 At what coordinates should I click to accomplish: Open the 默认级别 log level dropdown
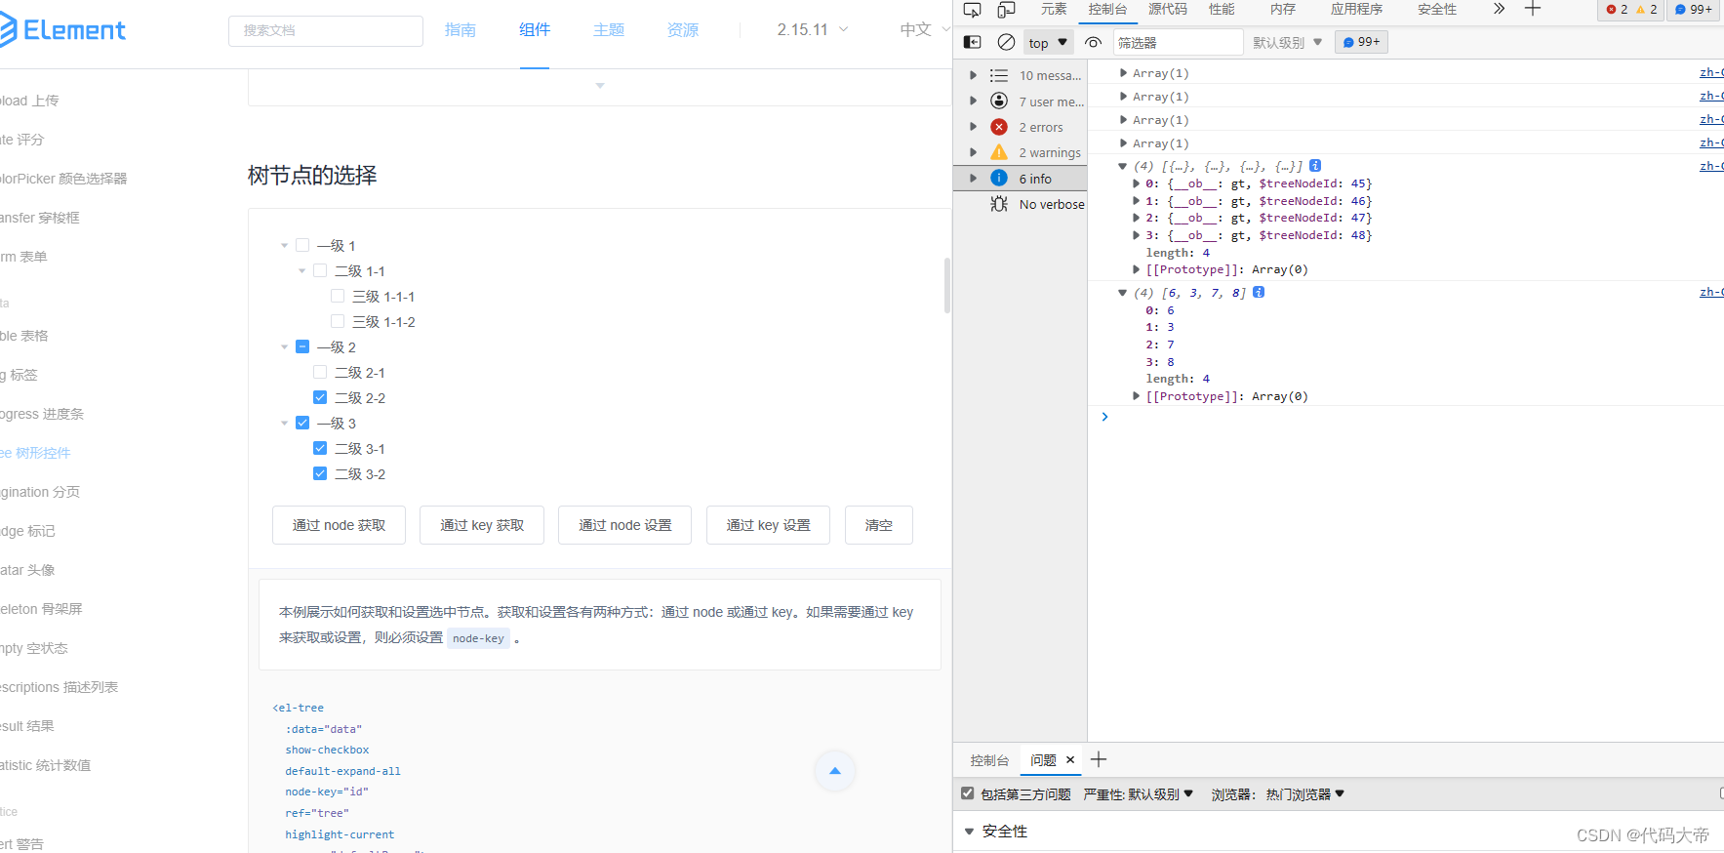[x=1287, y=42]
